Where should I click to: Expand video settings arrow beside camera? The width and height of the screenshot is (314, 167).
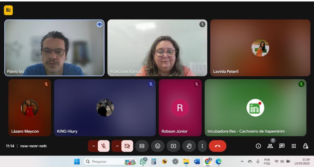(x=117, y=146)
